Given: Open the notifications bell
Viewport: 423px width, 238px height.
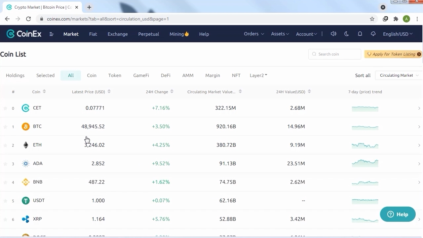Looking at the screenshot, I should pos(360,34).
